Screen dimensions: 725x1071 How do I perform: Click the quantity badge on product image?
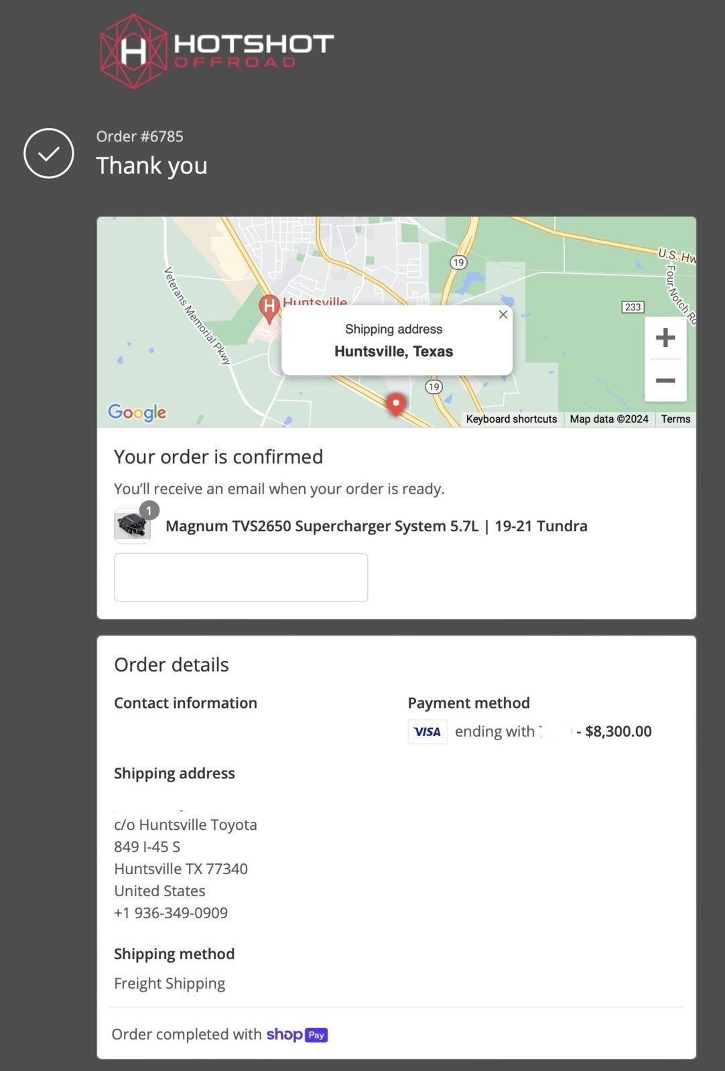click(149, 510)
